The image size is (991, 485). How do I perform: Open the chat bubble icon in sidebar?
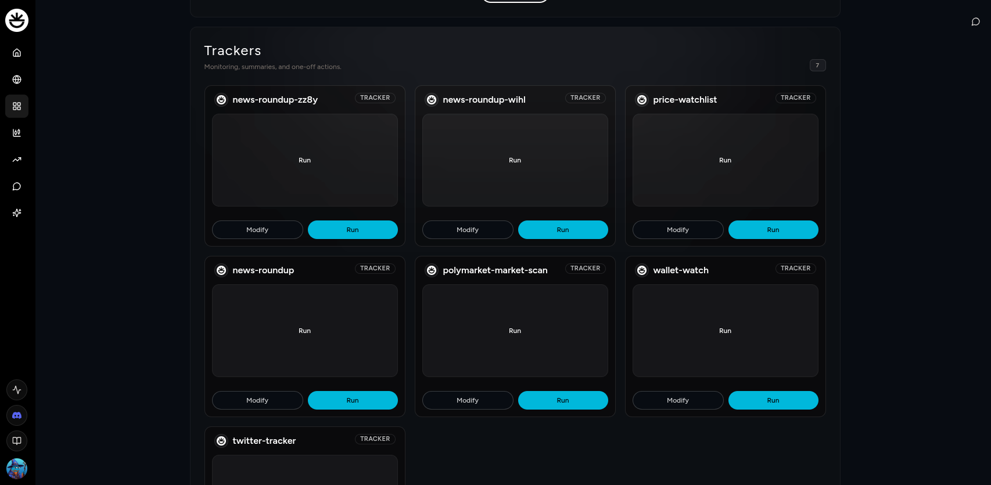click(x=17, y=186)
